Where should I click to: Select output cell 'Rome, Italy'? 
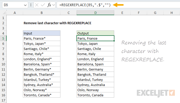click(x=95, y=54)
